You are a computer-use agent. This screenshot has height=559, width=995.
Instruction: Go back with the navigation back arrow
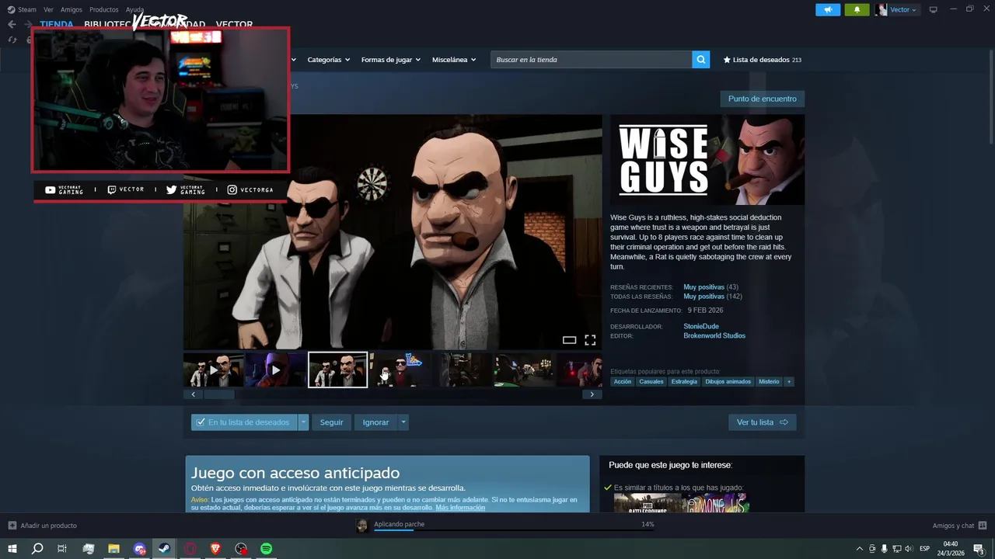(x=12, y=24)
